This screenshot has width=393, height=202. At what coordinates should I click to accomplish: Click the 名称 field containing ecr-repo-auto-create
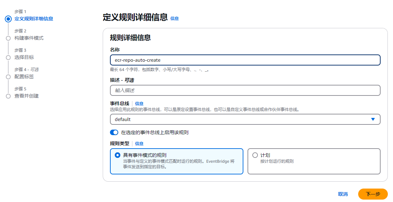(x=245, y=60)
